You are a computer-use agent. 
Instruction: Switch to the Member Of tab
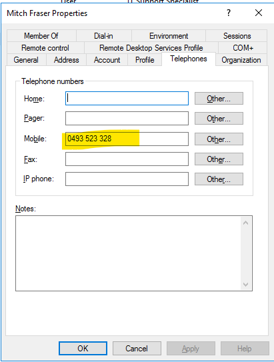(41, 36)
